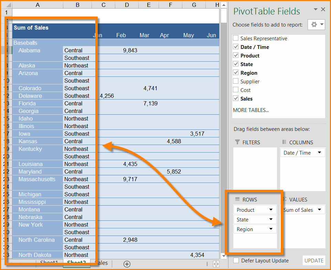This screenshot has width=331, height=270.
Task: Select Northeast region for Alaska
Action: tap(76, 65)
